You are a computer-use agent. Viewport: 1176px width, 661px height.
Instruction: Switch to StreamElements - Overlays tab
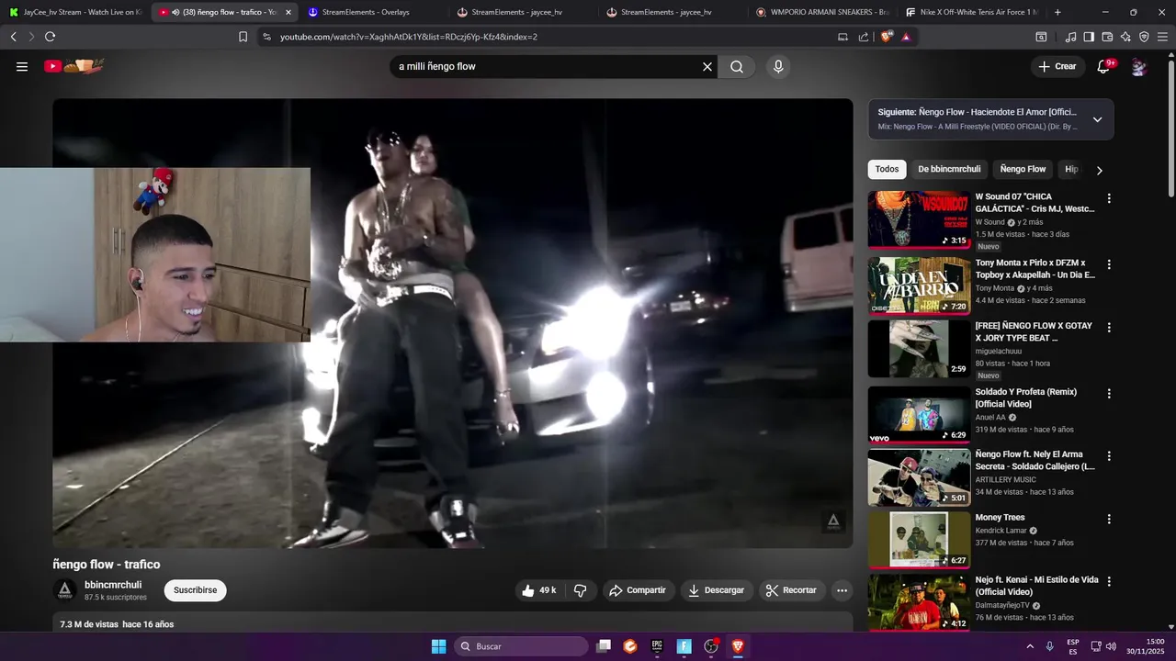[372, 12]
